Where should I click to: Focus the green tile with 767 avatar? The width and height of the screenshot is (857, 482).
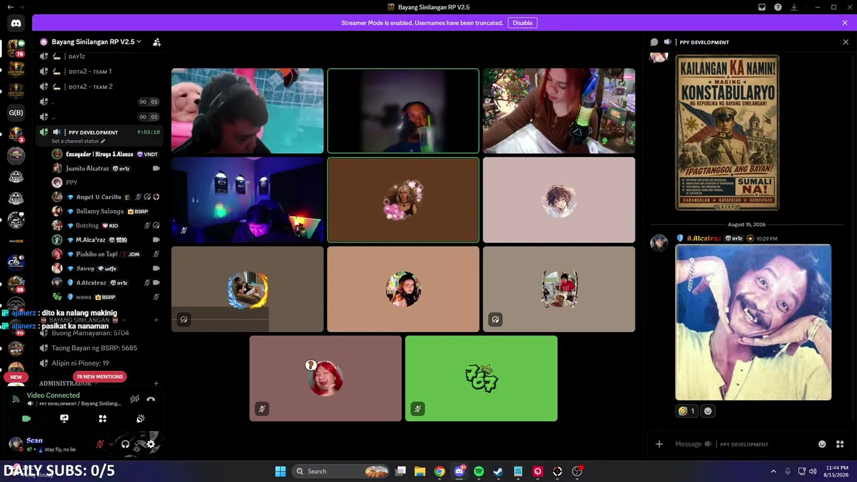(x=481, y=378)
